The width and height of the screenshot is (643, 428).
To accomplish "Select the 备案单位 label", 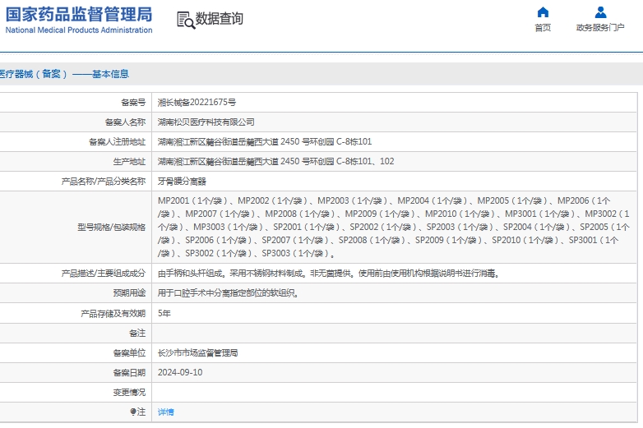I will click(129, 352).
